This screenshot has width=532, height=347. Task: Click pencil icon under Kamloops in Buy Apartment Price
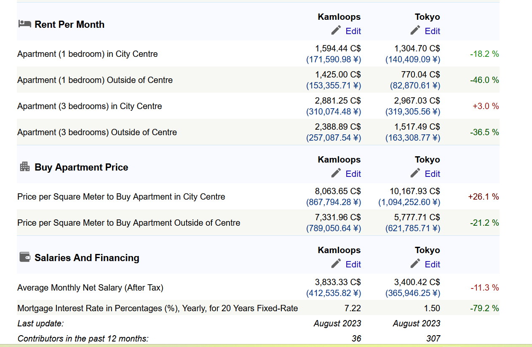coord(336,173)
